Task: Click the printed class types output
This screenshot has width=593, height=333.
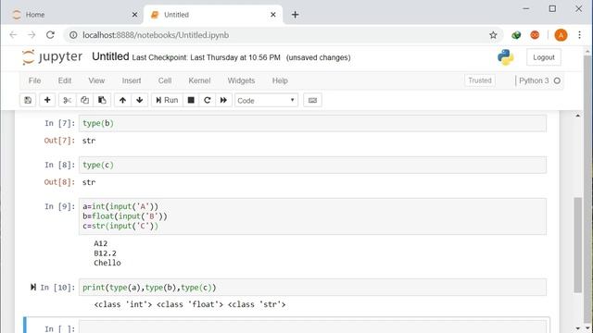Action: [x=190, y=304]
